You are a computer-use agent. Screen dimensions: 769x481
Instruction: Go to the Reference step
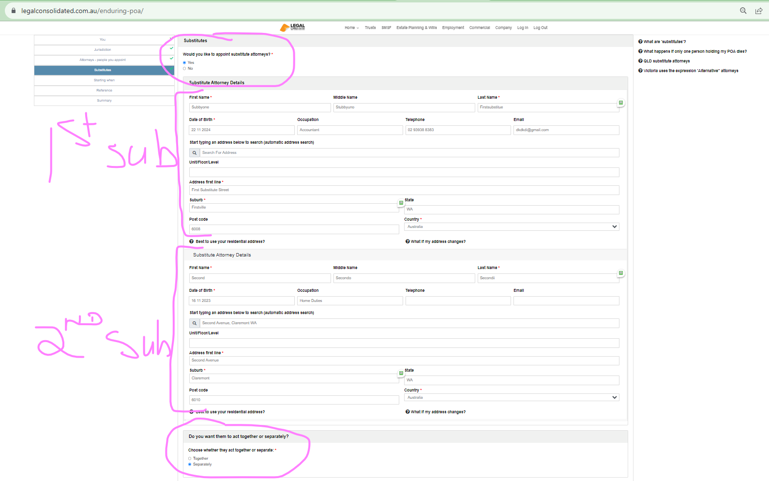[104, 90]
